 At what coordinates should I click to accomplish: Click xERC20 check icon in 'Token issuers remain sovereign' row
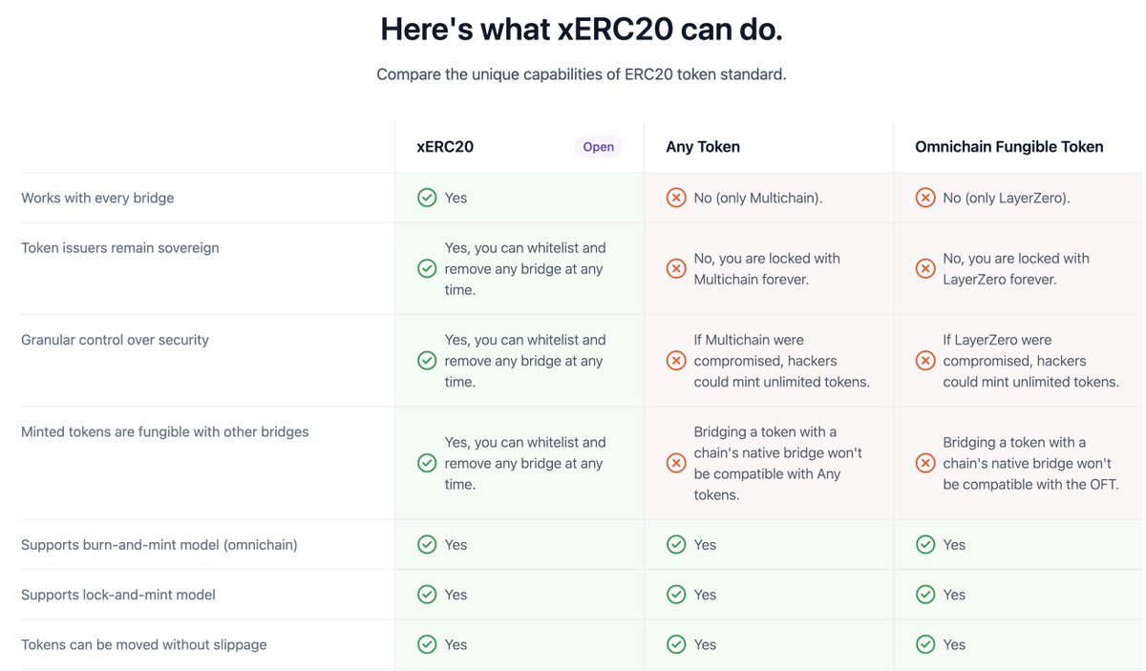tap(427, 268)
